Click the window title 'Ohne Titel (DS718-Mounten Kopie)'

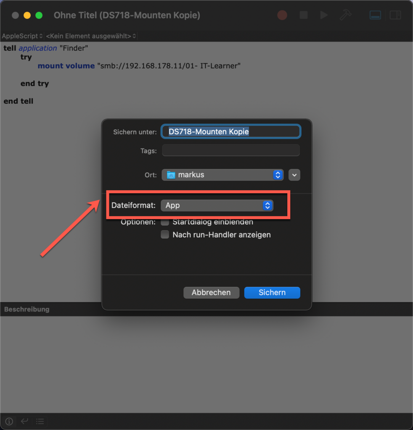click(x=127, y=15)
